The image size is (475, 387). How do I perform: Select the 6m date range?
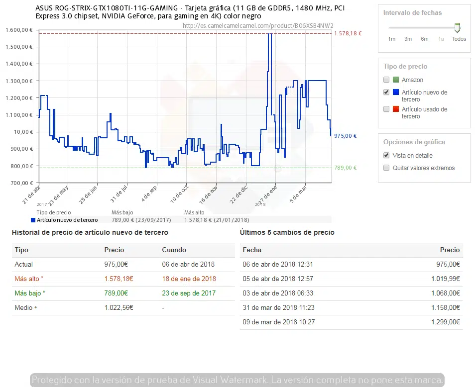(x=424, y=39)
